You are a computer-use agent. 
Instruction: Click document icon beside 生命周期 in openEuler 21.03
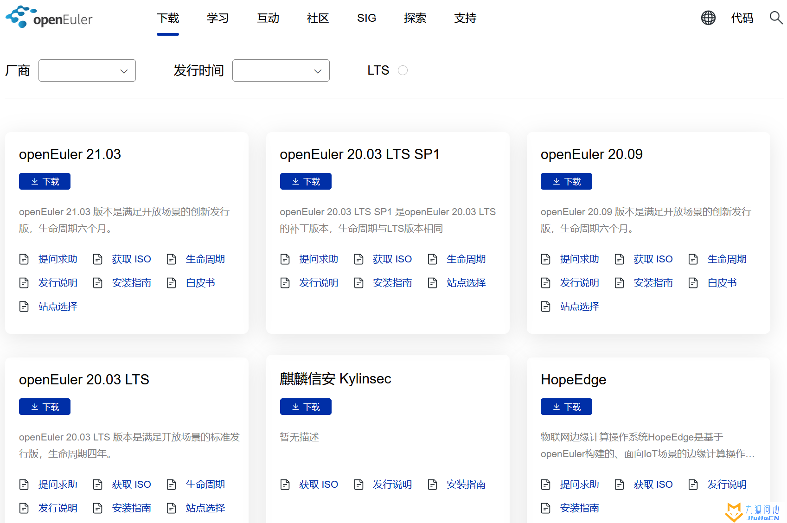pyautogui.click(x=172, y=259)
